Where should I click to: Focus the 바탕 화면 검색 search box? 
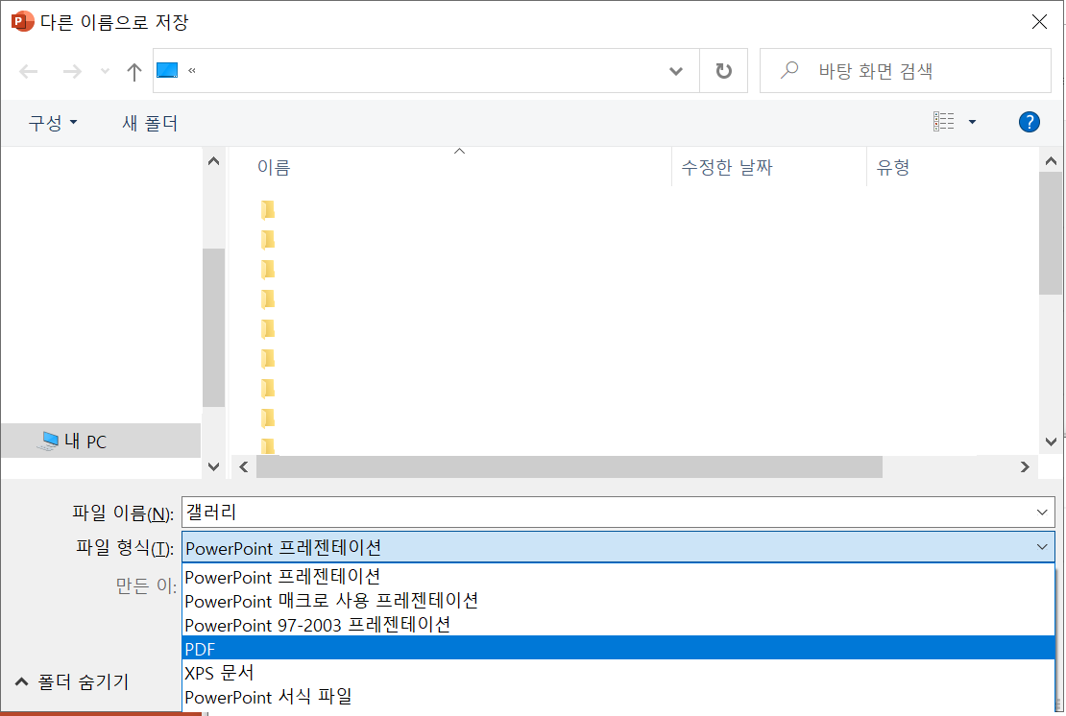[x=906, y=71]
